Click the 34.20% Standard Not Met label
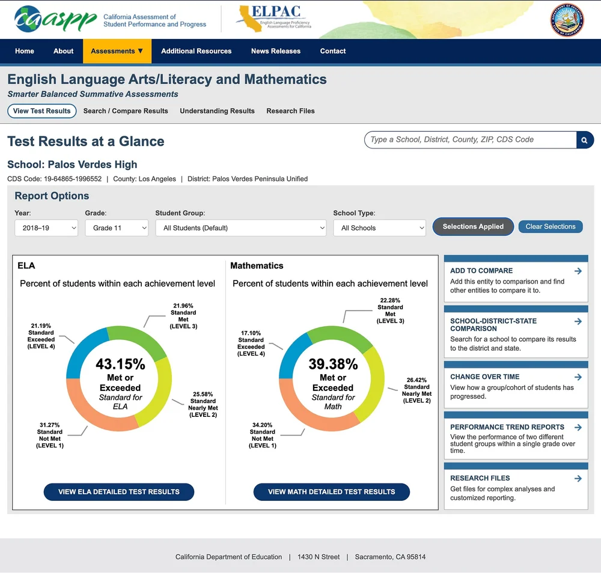Image resolution: width=601 pixels, height=573 pixels. pyautogui.click(x=263, y=435)
